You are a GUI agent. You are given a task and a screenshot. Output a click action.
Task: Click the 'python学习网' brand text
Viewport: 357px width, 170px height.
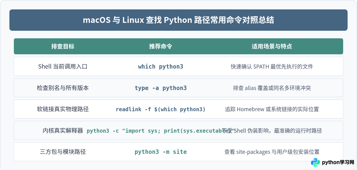click(x=338, y=162)
